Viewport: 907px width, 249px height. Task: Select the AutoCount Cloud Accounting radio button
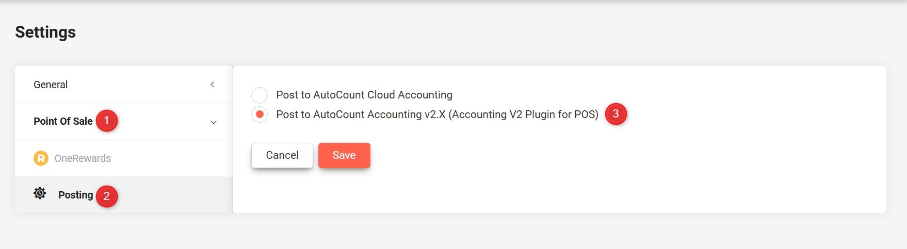[x=260, y=95]
